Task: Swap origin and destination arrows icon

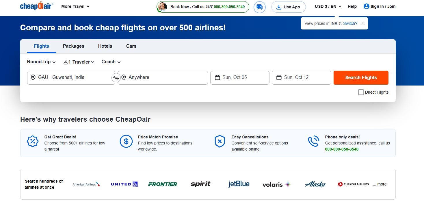Action: (x=116, y=78)
